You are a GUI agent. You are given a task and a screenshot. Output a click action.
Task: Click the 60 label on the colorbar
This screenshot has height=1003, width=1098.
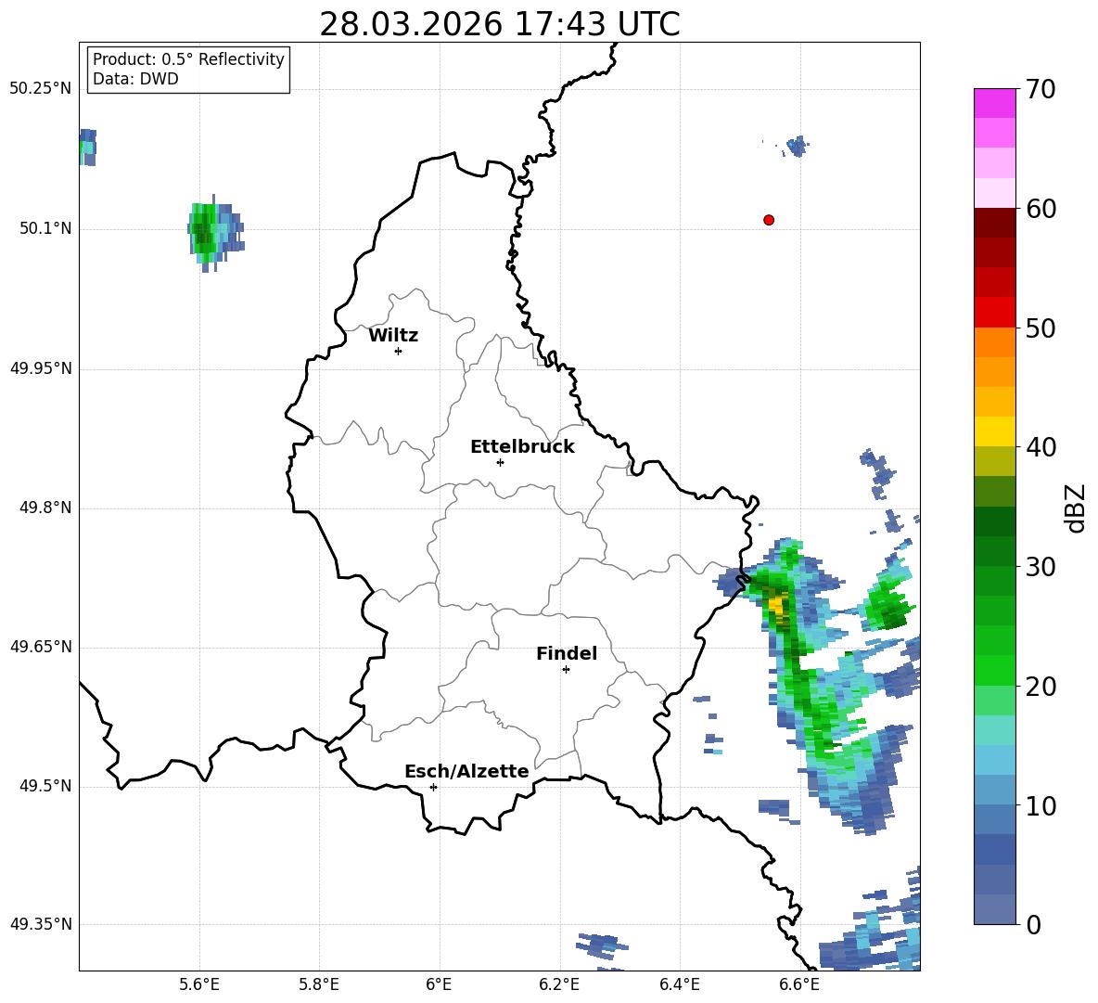click(1040, 209)
